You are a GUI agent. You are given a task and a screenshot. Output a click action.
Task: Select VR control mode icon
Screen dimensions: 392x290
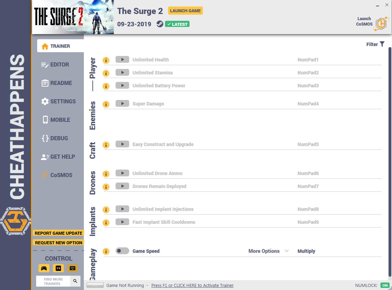coord(58,268)
